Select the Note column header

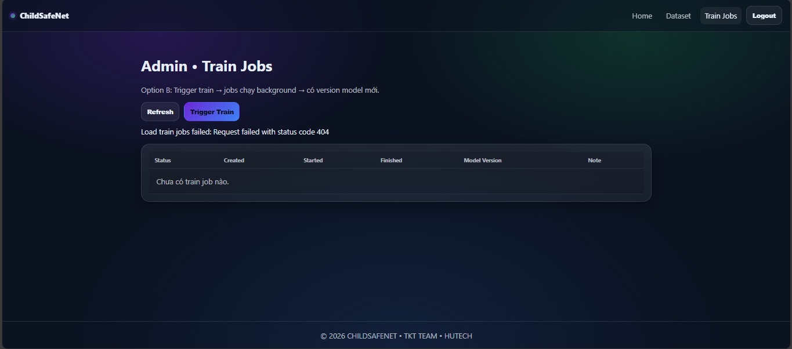click(594, 160)
